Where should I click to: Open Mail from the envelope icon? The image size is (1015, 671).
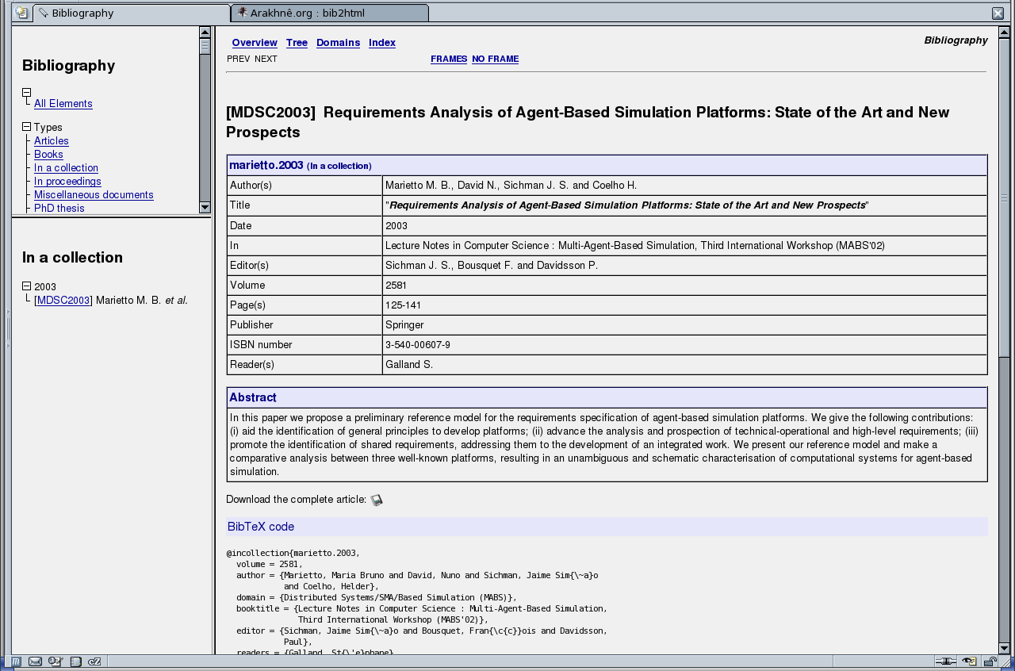pos(36,661)
